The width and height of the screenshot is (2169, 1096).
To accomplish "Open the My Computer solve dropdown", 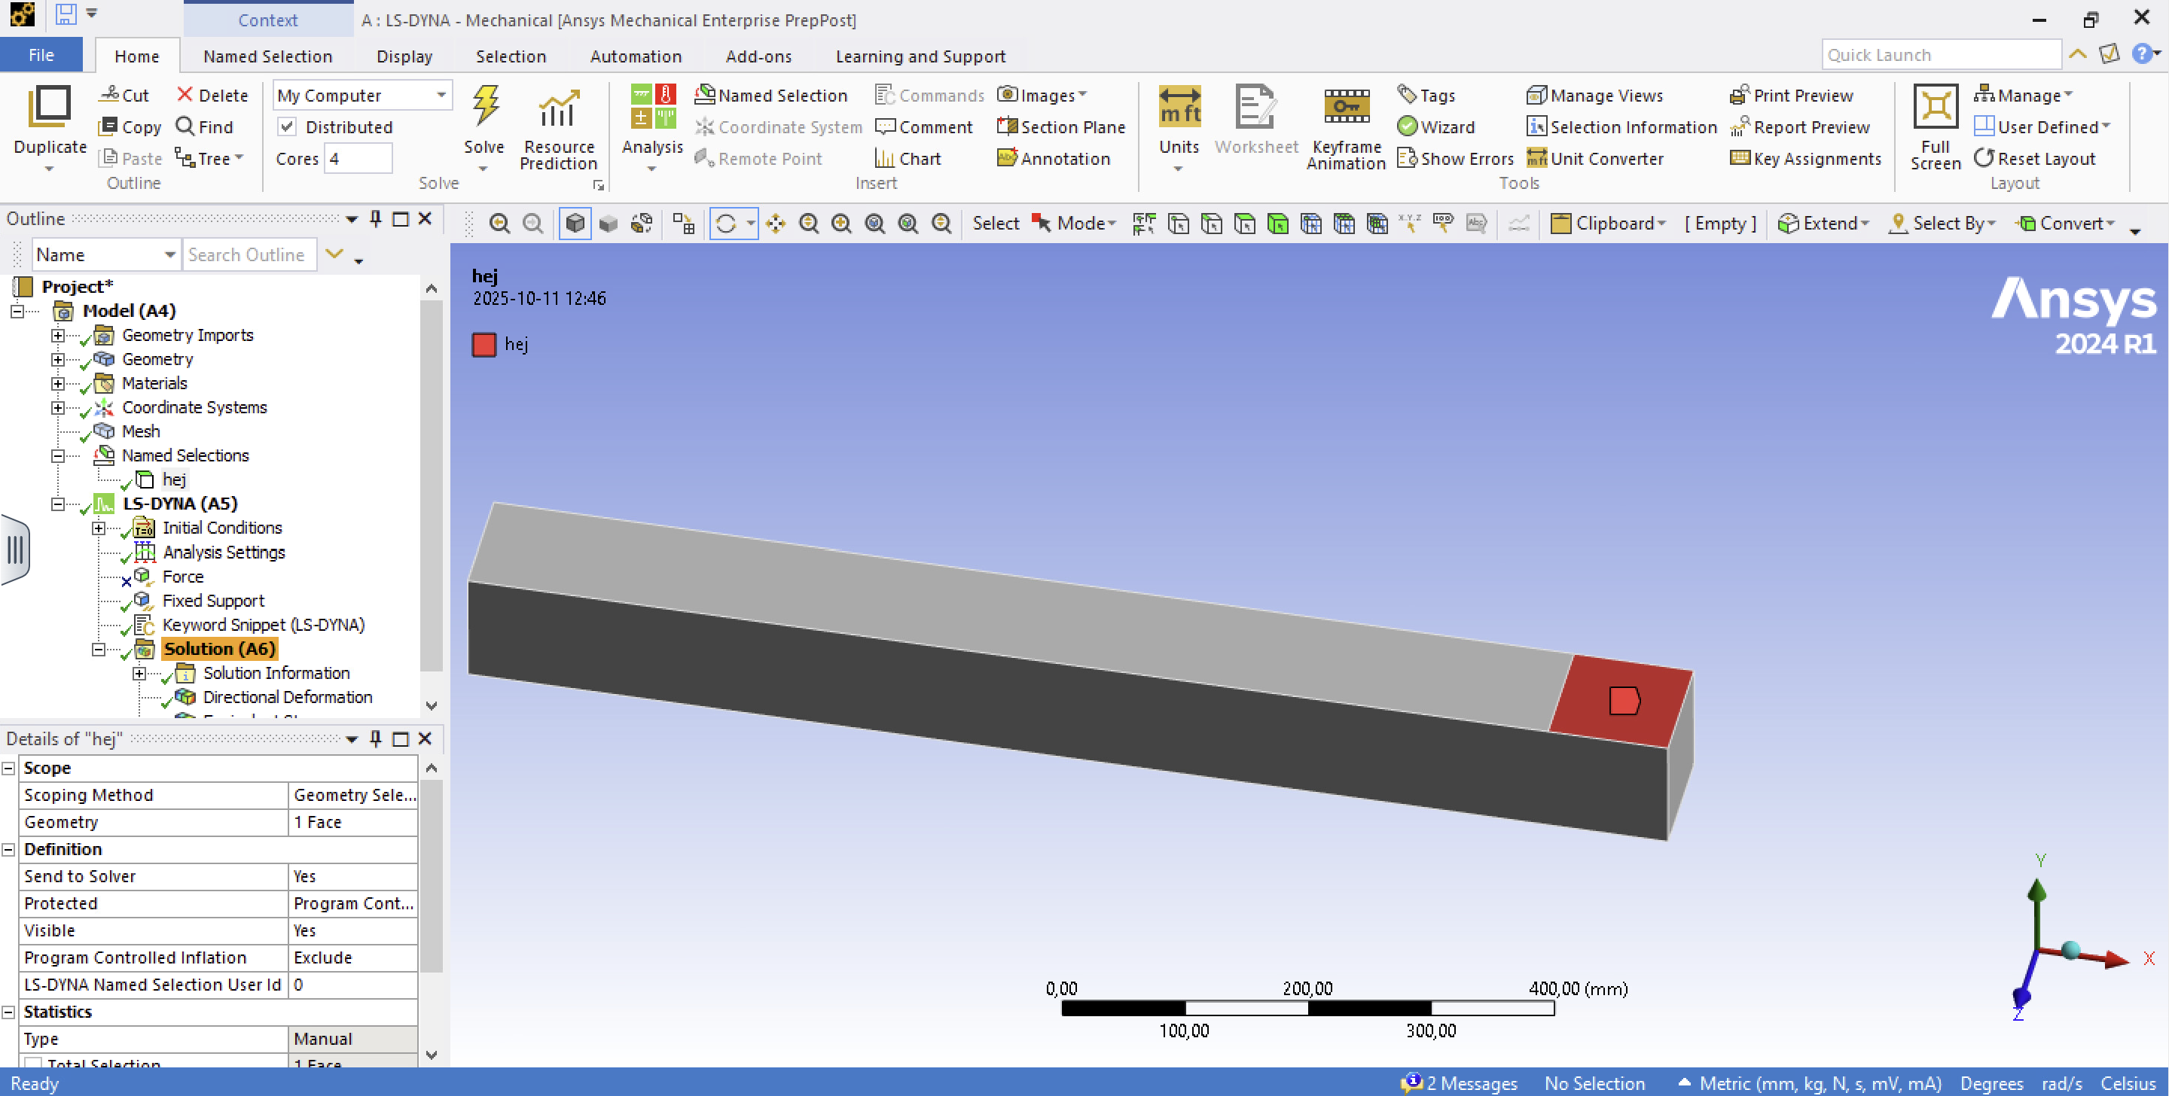I will point(441,95).
